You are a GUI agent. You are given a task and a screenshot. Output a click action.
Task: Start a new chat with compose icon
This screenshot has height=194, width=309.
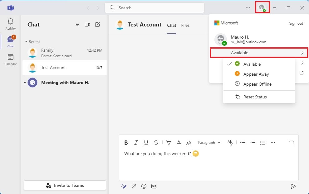coord(97,25)
